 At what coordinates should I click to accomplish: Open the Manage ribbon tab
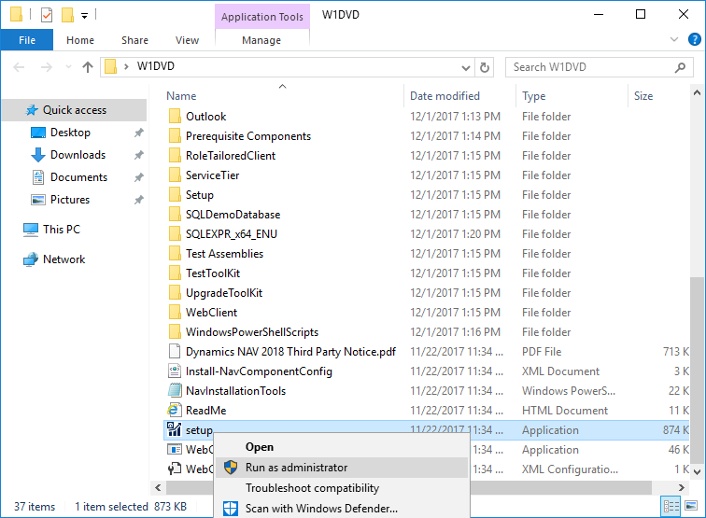coord(261,40)
